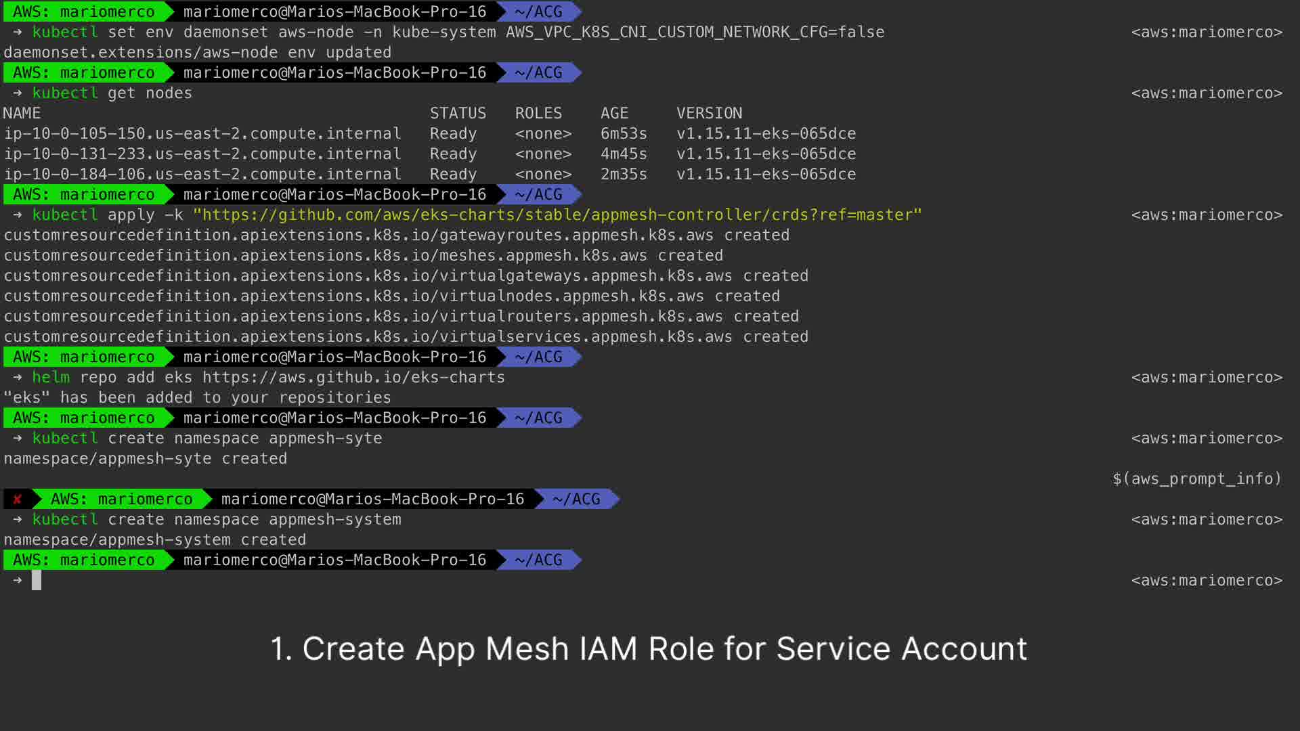
Task: Click the arrow before the empty prompt
Action: pyautogui.click(x=18, y=580)
